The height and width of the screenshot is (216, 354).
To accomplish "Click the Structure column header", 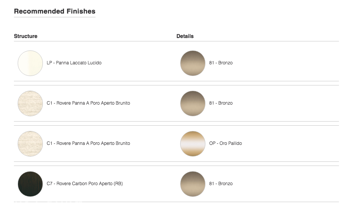I will 26,36.
